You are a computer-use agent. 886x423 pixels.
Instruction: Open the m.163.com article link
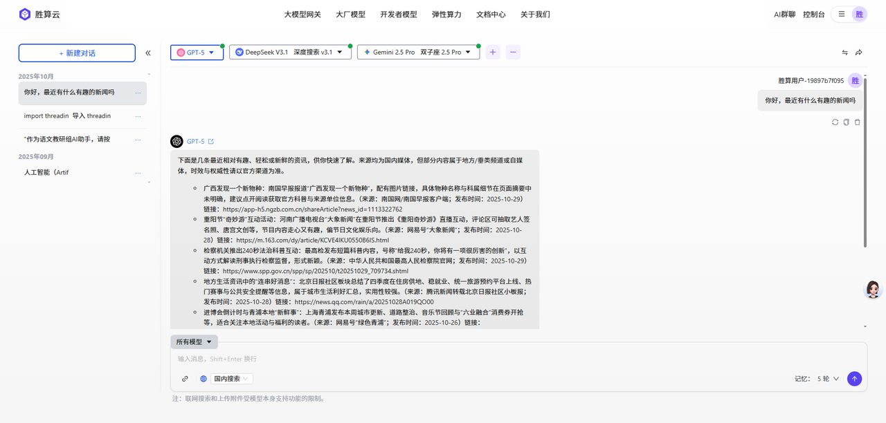point(312,240)
